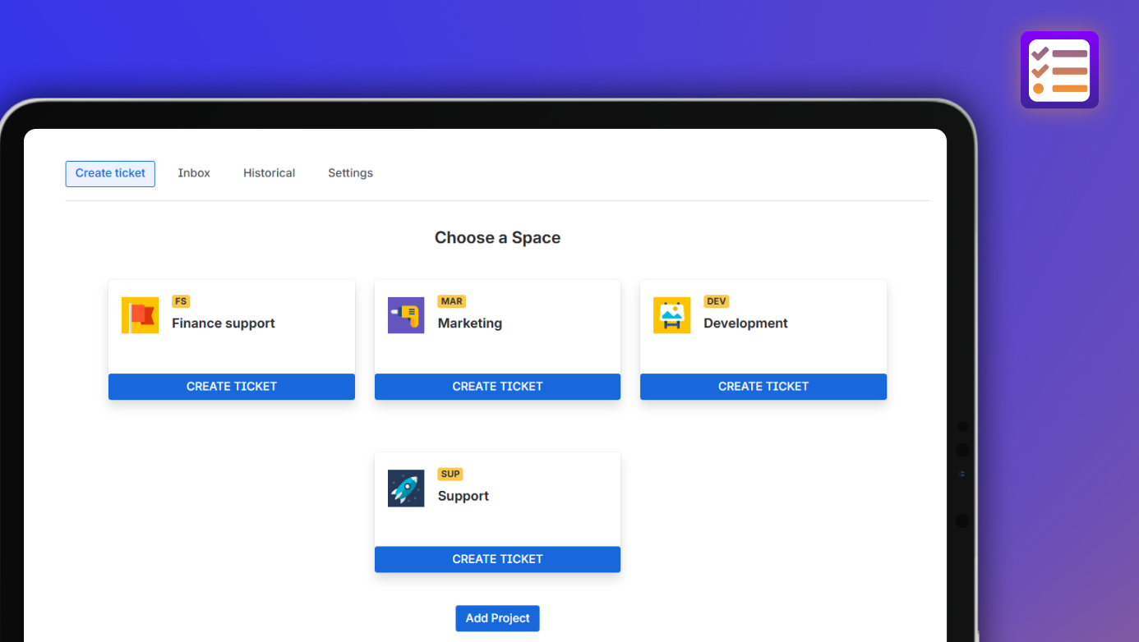This screenshot has height=642, width=1139.
Task: Click the Choose a Space heading
Action: tap(497, 238)
